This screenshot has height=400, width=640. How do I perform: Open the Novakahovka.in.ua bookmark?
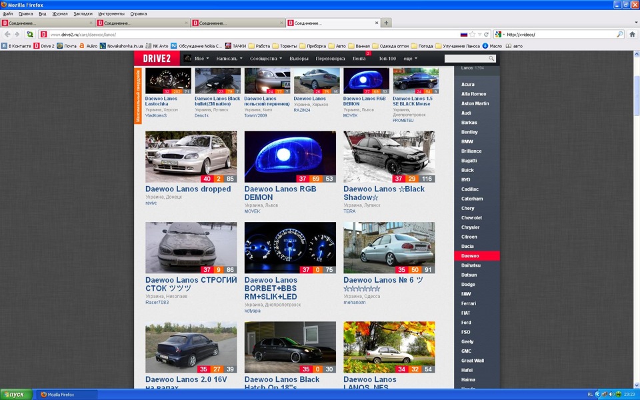[121, 46]
